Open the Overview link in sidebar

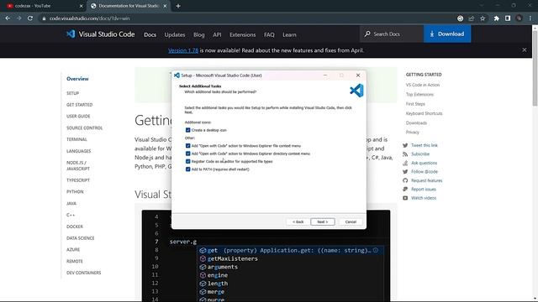click(x=77, y=79)
